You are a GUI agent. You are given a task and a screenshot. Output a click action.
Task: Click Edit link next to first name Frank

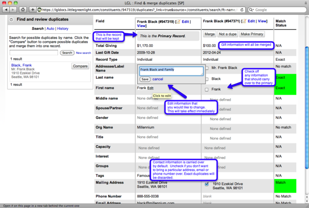click(150, 88)
